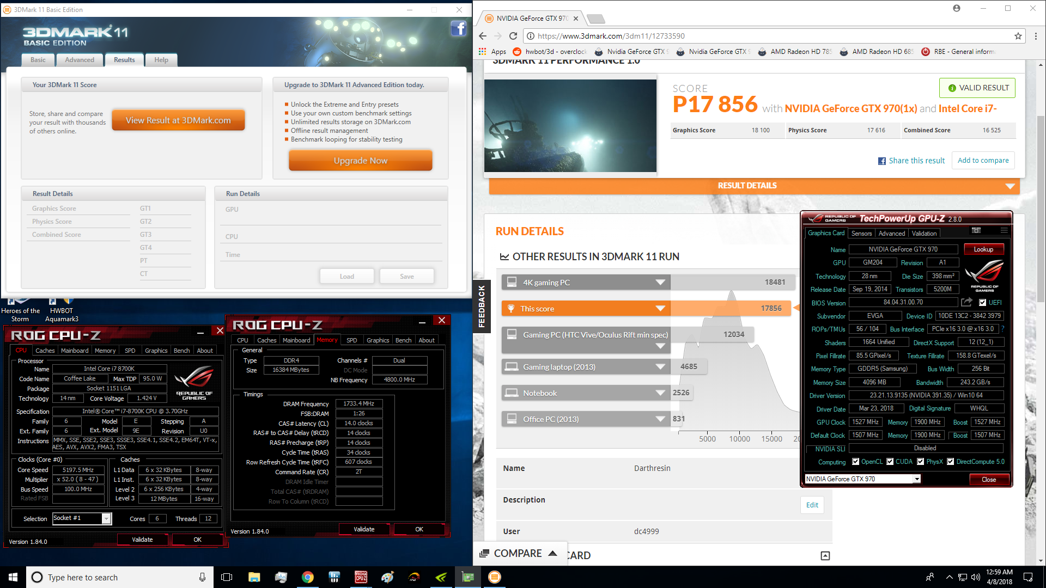Open Chrome user profile icon
Viewport: 1046px width, 588px height.
(957, 8)
